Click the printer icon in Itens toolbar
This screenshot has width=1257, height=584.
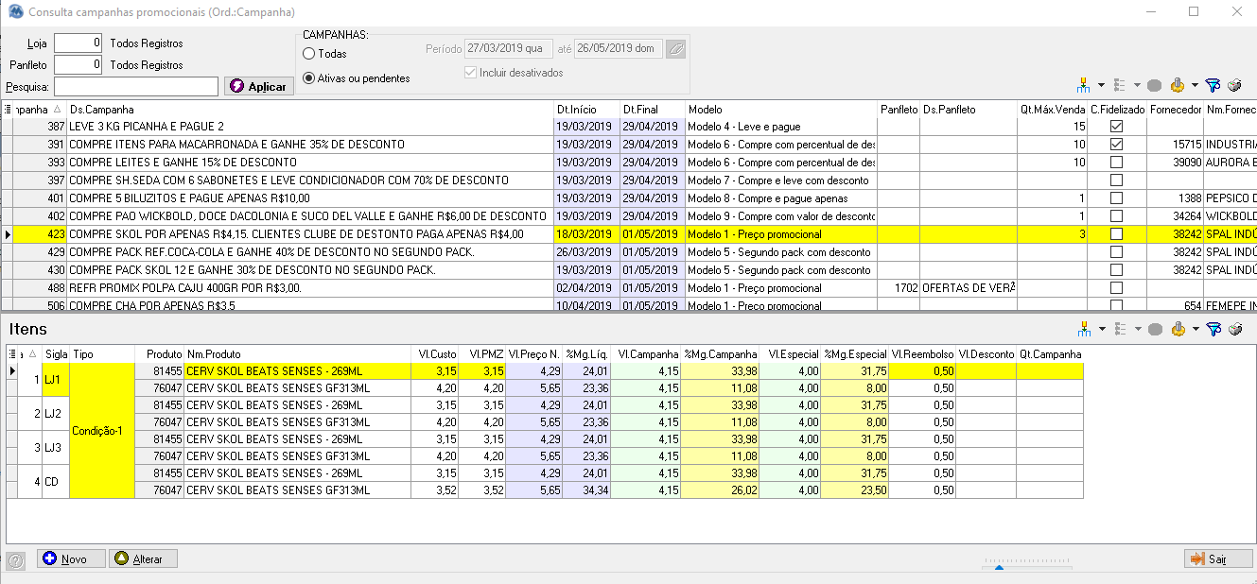pos(1234,329)
